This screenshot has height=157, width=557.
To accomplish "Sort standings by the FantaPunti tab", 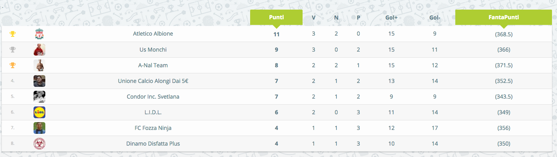I will [x=503, y=17].
